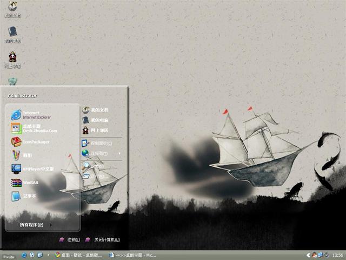Image resolution: width=346 pixels, height=260 pixels.
Task: Expand 连接到(T) submenu in Start menu
Action: (x=102, y=153)
